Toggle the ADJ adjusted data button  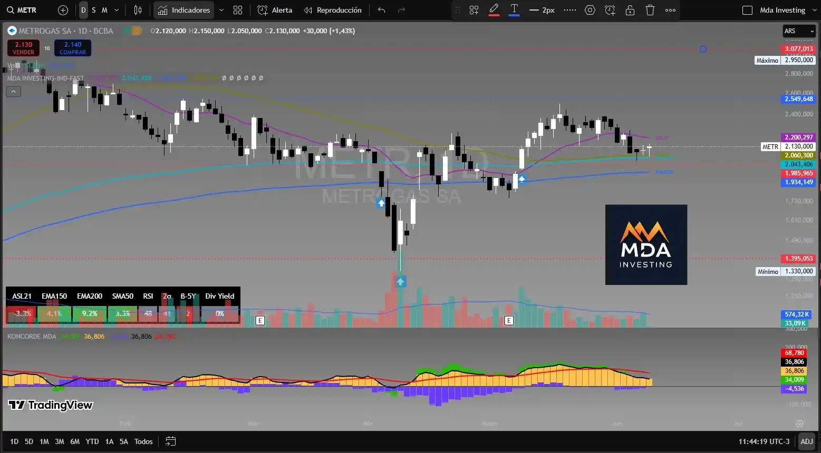point(807,441)
